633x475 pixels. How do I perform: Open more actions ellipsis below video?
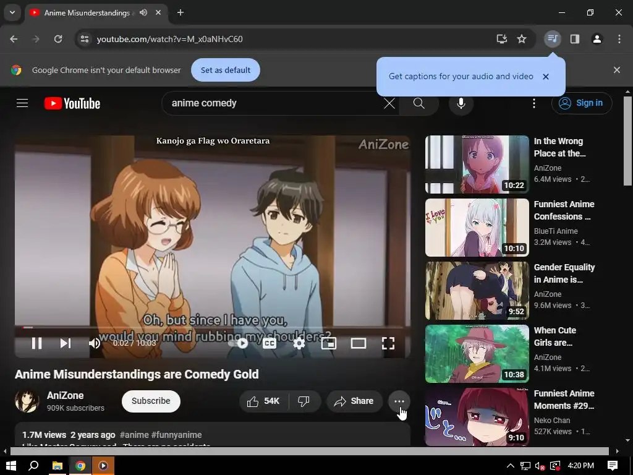point(399,401)
